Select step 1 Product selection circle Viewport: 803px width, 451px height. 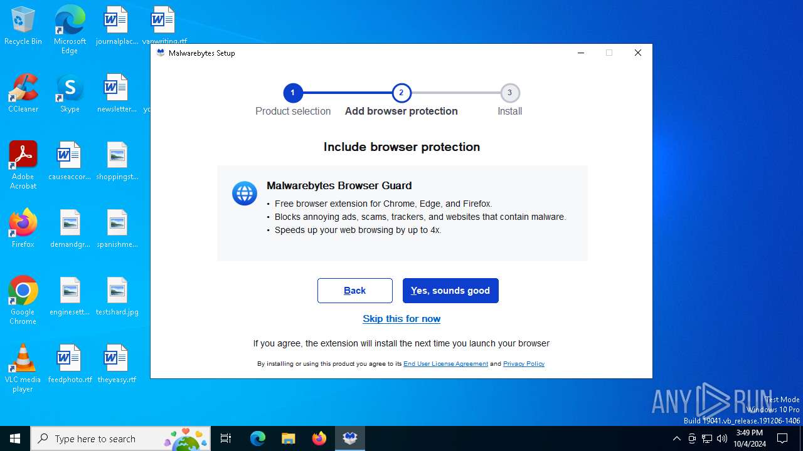[x=293, y=93]
